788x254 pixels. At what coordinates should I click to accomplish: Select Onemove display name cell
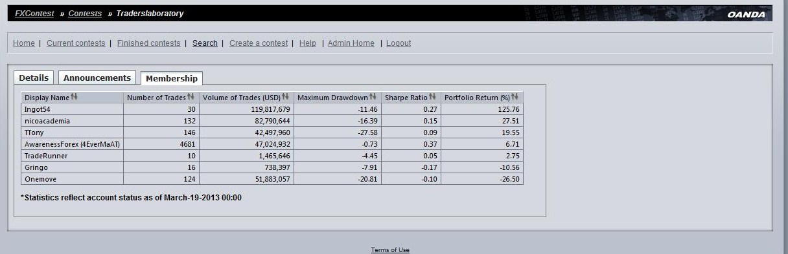[x=72, y=179]
